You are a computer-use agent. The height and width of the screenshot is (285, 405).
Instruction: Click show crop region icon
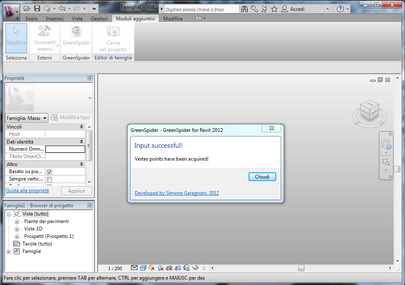pos(178,268)
